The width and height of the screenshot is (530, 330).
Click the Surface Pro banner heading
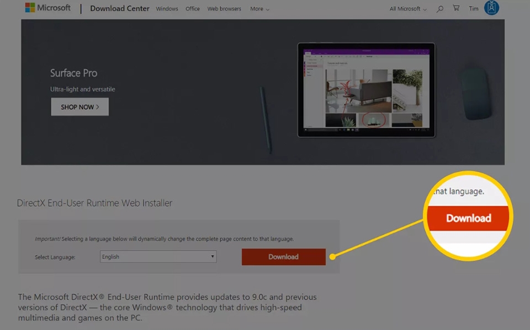73,73
